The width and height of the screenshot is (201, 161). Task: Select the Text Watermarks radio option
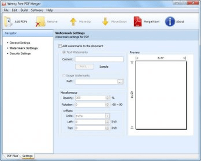(64, 52)
